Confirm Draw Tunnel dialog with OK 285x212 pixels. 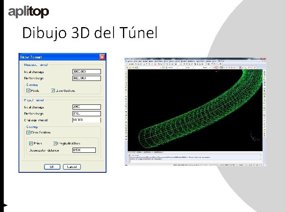coord(52,167)
